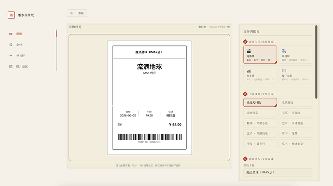The width and height of the screenshot is (333, 186).
Task: Click the 2026-06-25 date on ticket
Action: (x=128, y=115)
